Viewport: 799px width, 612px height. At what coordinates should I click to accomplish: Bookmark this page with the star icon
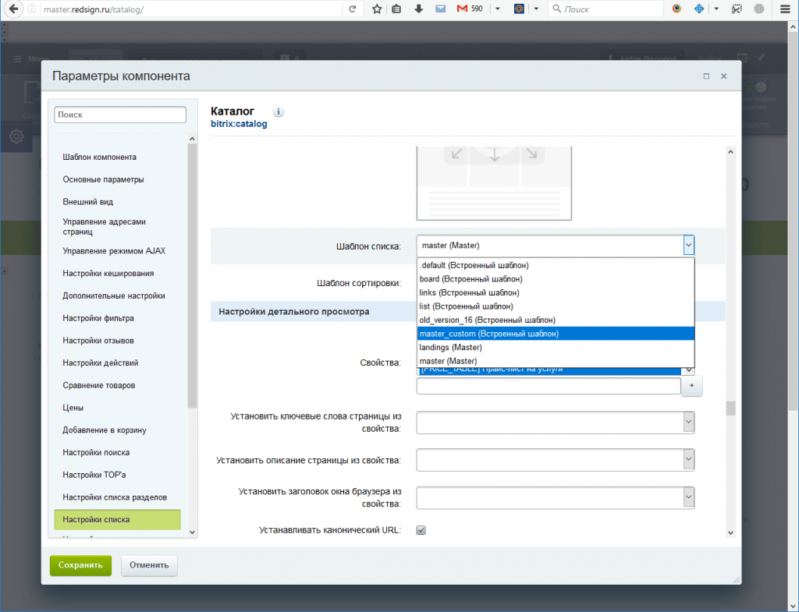pyautogui.click(x=377, y=9)
